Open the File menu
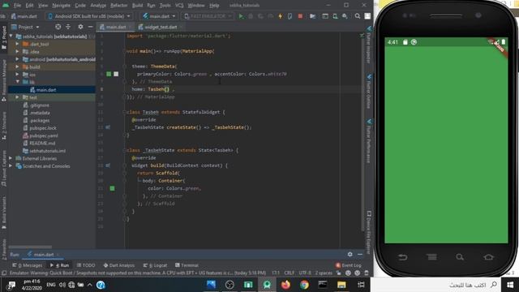Viewport: 519px width, 292px height. [x=17, y=5]
